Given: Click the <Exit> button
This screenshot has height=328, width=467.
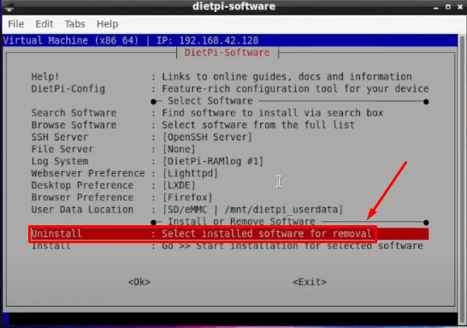Looking at the screenshot, I should (x=310, y=282).
